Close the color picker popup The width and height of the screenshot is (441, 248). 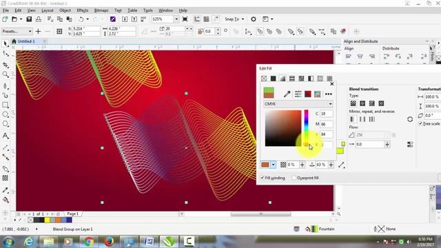[x=332, y=84]
